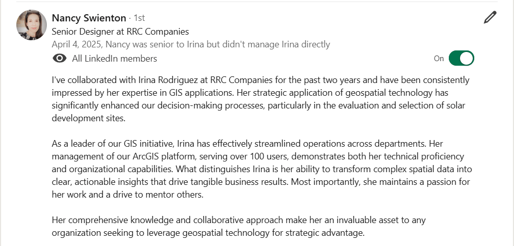The height and width of the screenshot is (246, 514).
Task: Click the eye visibility icon
Action: [59, 59]
